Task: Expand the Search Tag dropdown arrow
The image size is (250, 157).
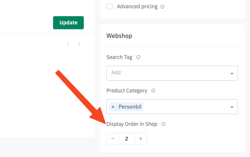Action: [x=232, y=74]
